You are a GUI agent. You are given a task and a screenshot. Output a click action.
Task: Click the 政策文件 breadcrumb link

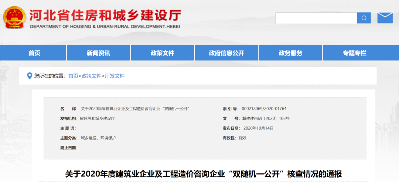point(91,76)
